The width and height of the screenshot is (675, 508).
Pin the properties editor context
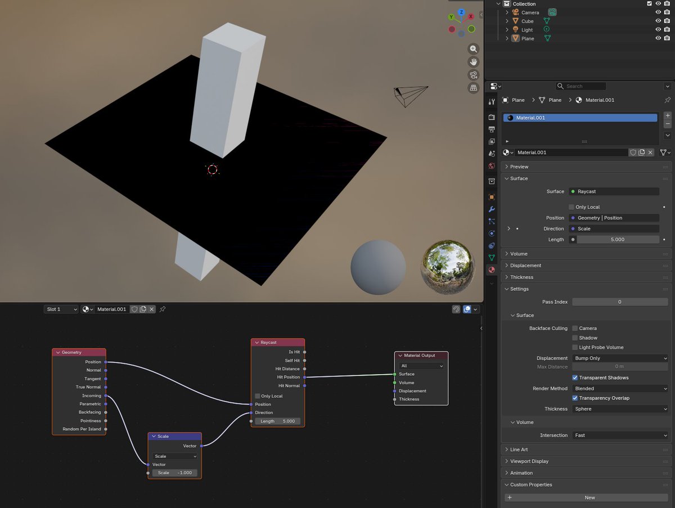point(667,100)
